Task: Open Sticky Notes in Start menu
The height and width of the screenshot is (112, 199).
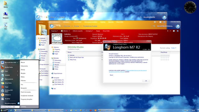Action: click(x=8, y=83)
